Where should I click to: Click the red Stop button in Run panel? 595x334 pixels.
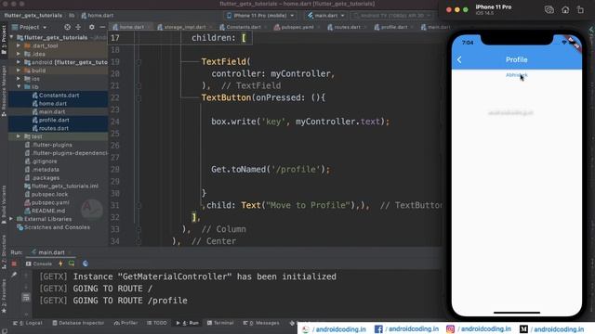[14, 263]
